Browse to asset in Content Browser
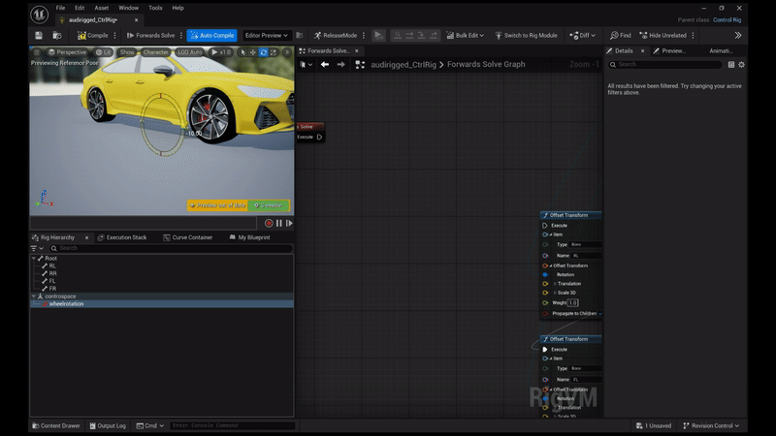Screen dimensions: 776x436 (x=57, y=36)
